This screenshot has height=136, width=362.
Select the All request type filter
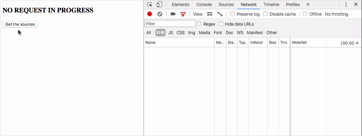[x=148, y=33]
